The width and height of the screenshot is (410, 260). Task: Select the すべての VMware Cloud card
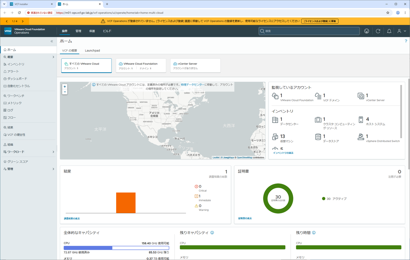[86, 66]
